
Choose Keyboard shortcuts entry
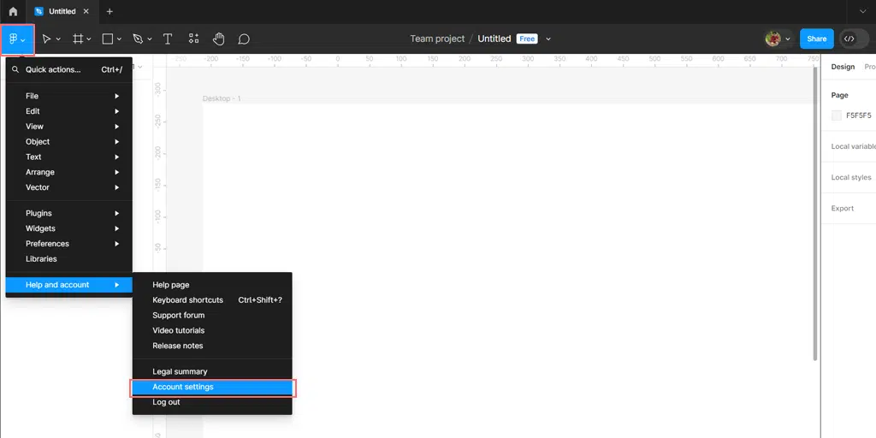coord(212,300)
